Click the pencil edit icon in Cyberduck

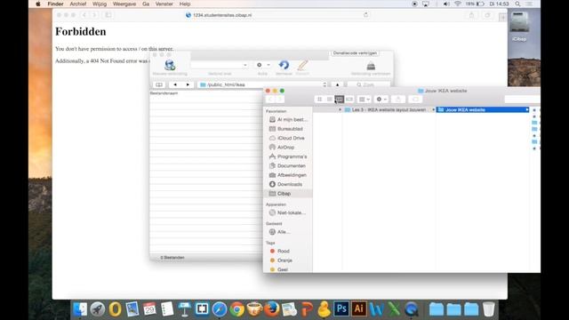click(x=302, y=65)
